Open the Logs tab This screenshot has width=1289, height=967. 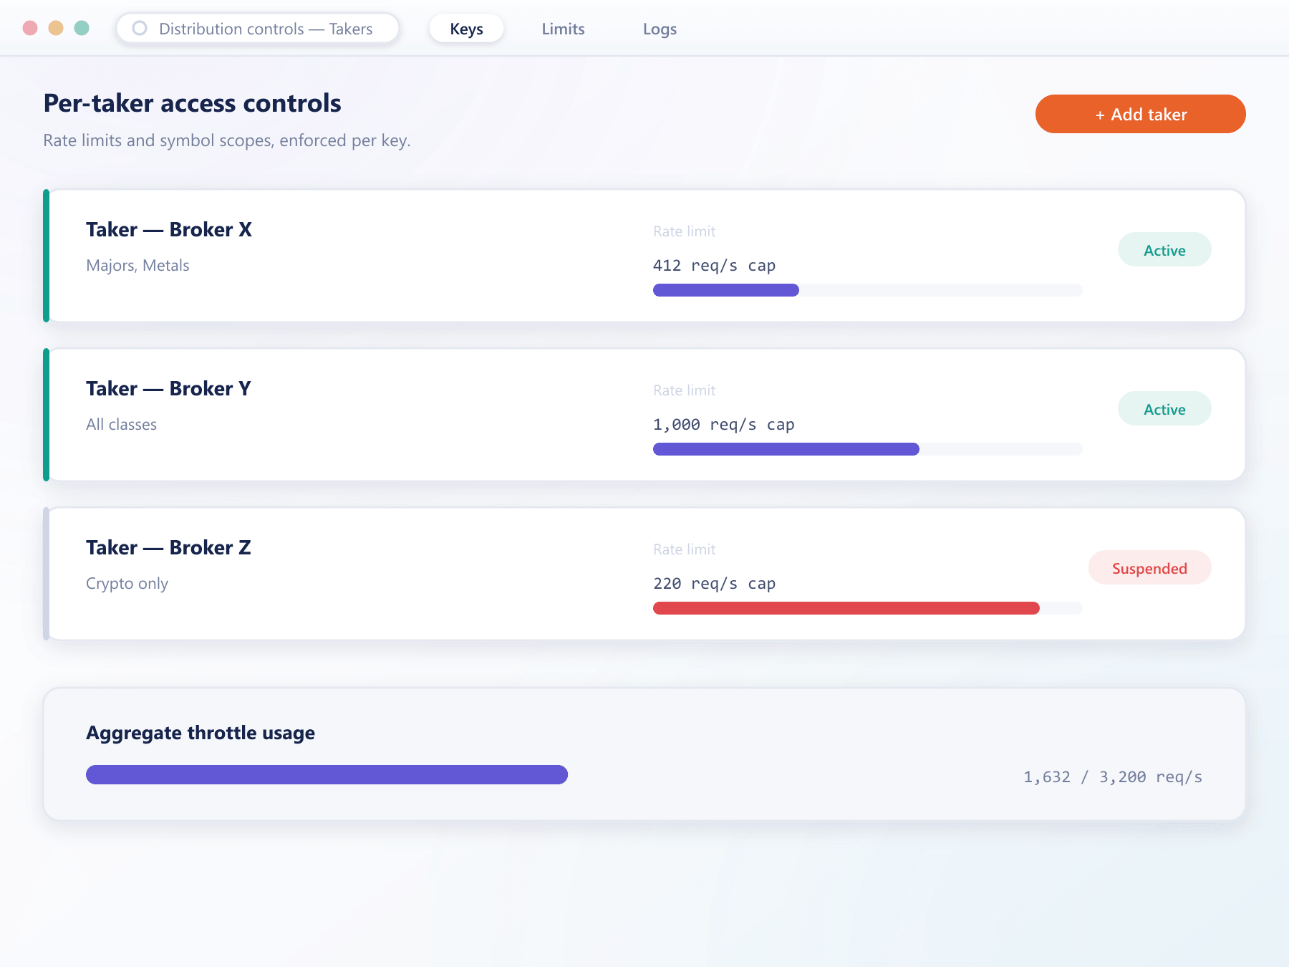[x=660, y=29]
